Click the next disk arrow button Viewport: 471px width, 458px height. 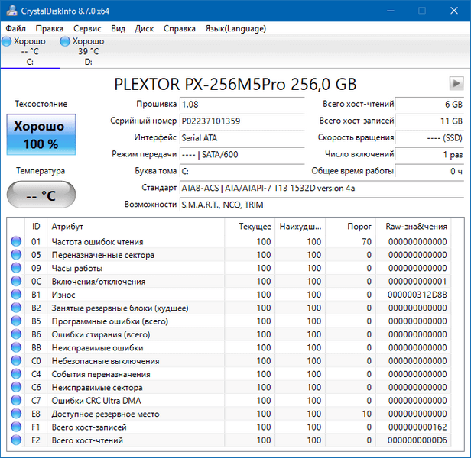coord(456,83)
